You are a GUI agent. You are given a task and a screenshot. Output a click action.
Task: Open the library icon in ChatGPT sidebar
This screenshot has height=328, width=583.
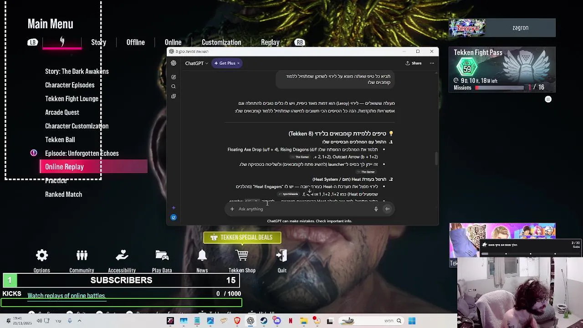[174, 96]
